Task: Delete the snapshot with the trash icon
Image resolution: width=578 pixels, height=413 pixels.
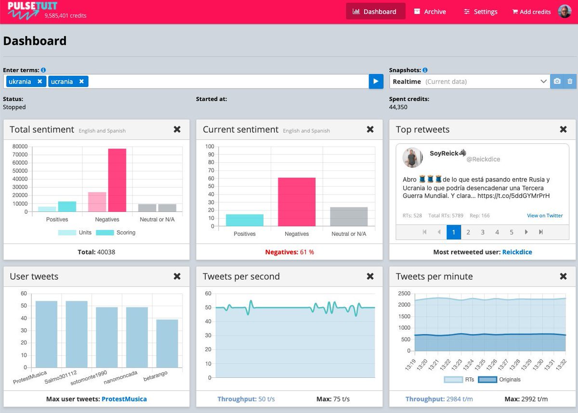Action: (570, 81)
